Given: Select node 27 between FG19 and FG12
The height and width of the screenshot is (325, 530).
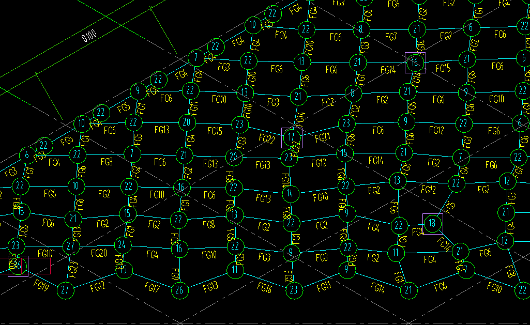Looking at the screenshot, I should point(65,290).
